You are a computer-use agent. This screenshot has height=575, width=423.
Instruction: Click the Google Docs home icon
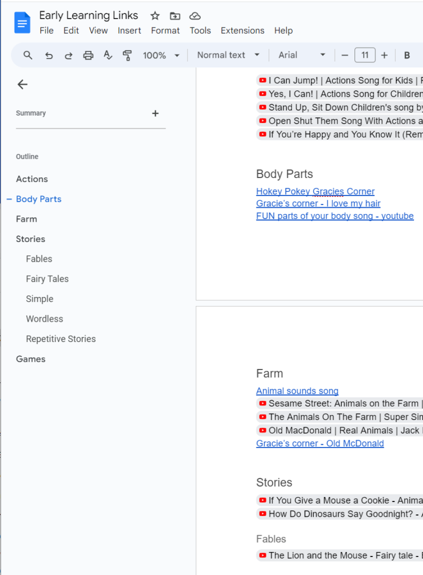pos(22,23)
